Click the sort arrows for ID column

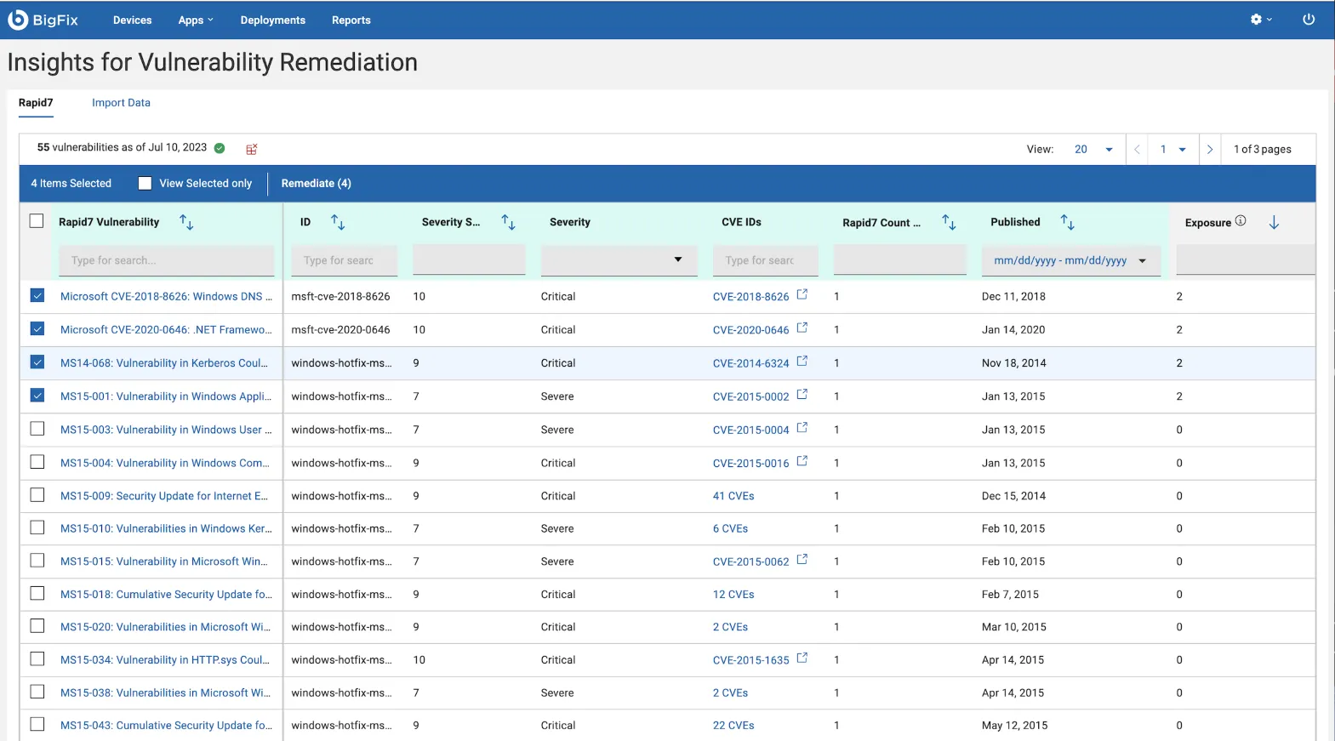(338, 222)
